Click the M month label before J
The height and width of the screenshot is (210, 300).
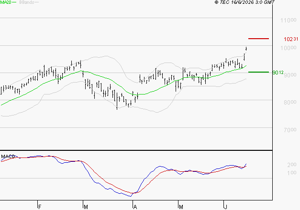click(x=181, y=207)
